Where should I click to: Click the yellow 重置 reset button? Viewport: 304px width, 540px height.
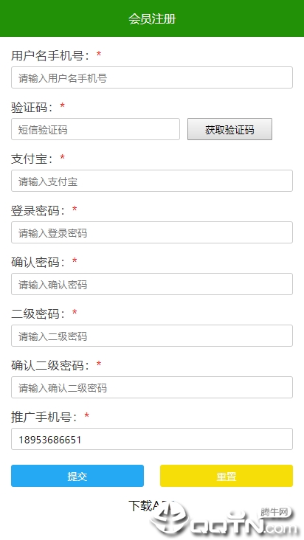tap(227, 476)
